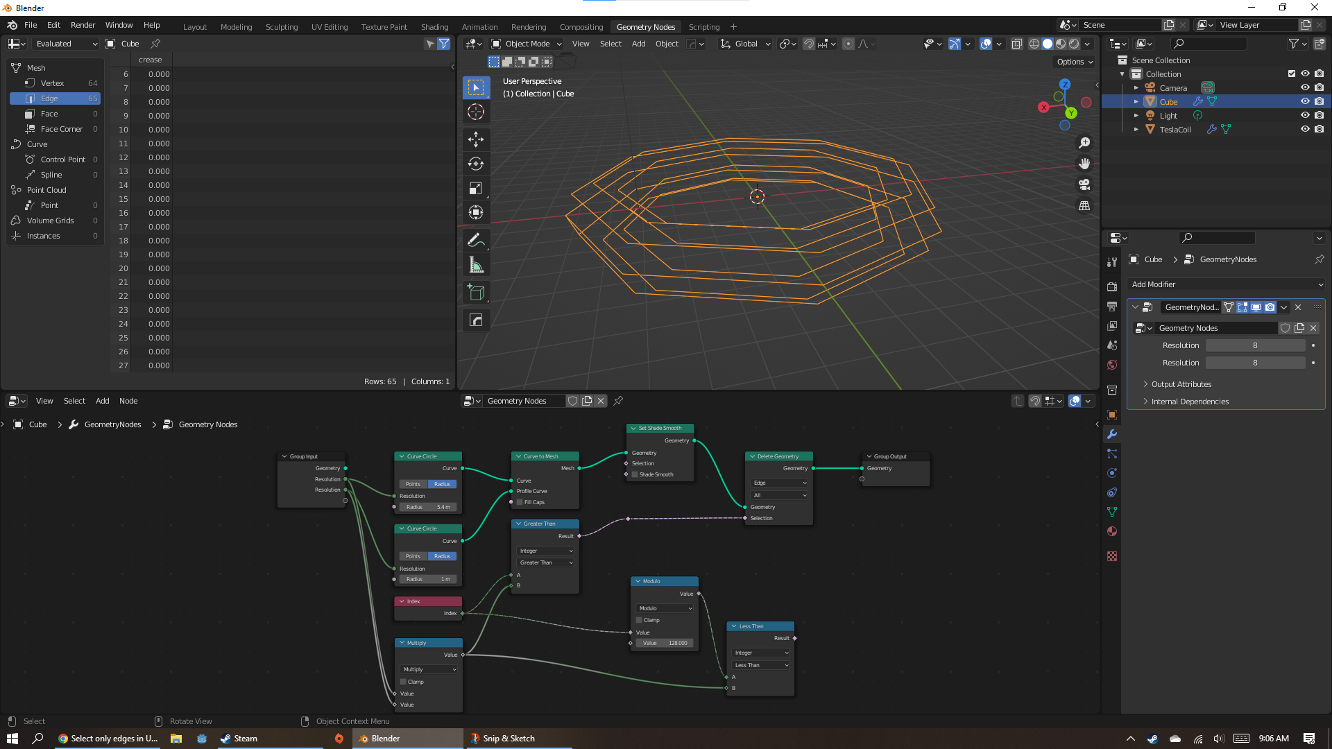The width and height of the screenshot is (1332, 749).
Task: Open the Tool properties tab
Action: click(1112, 261)
